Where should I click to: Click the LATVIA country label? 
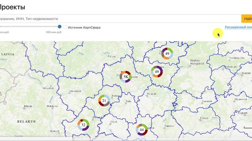pos(8,54)
